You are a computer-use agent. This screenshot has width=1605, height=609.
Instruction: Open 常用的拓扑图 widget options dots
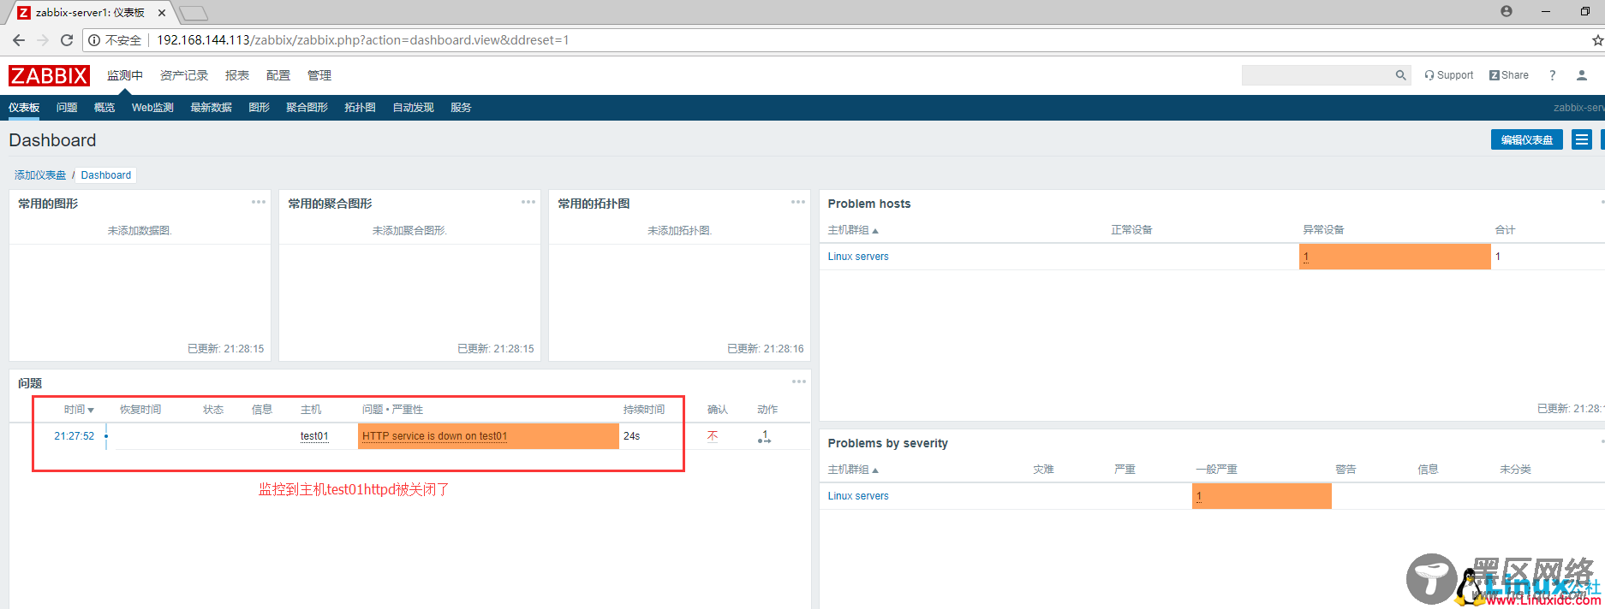click(798, 202)
